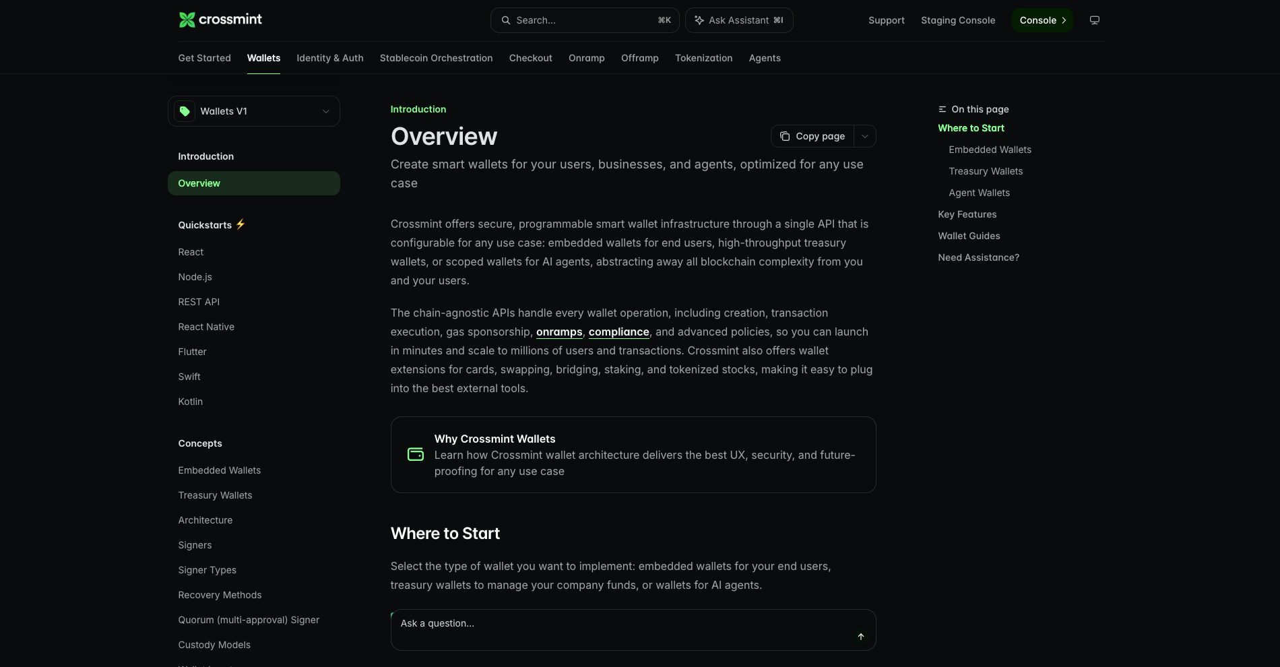Click the wallet icon in Why Crossmint Wallets card
Screen dimensions: 1280x667
click(x=416, y=455)
